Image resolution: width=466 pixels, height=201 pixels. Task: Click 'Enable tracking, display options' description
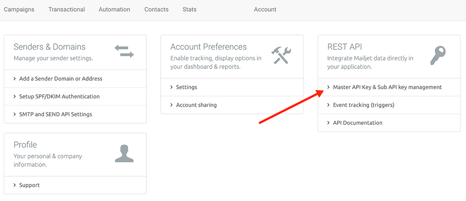click(x=216, y=62)
